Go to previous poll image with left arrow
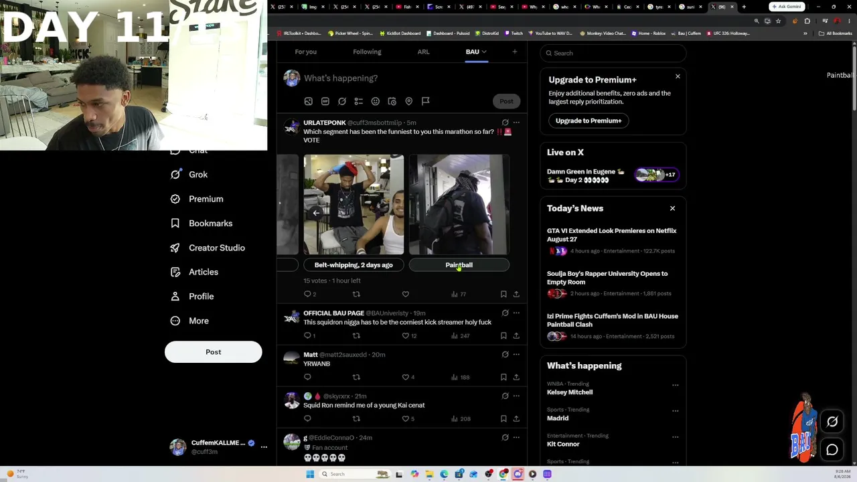The image size is (857, 482). [316, 213]
